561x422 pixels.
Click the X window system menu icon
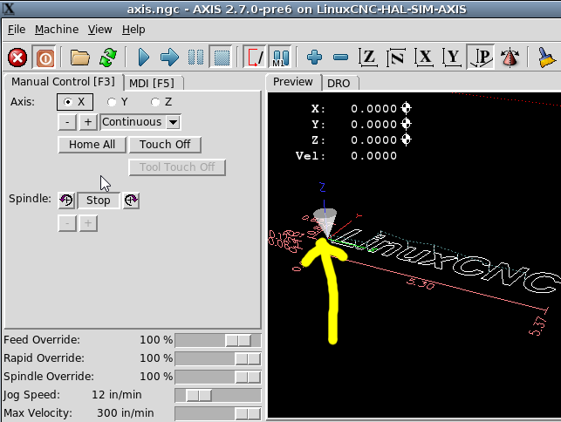coord(9,8)
